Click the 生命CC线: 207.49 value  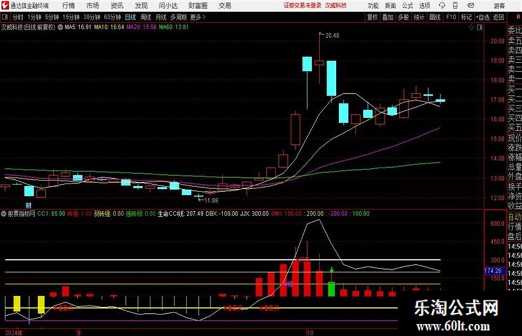181,214
